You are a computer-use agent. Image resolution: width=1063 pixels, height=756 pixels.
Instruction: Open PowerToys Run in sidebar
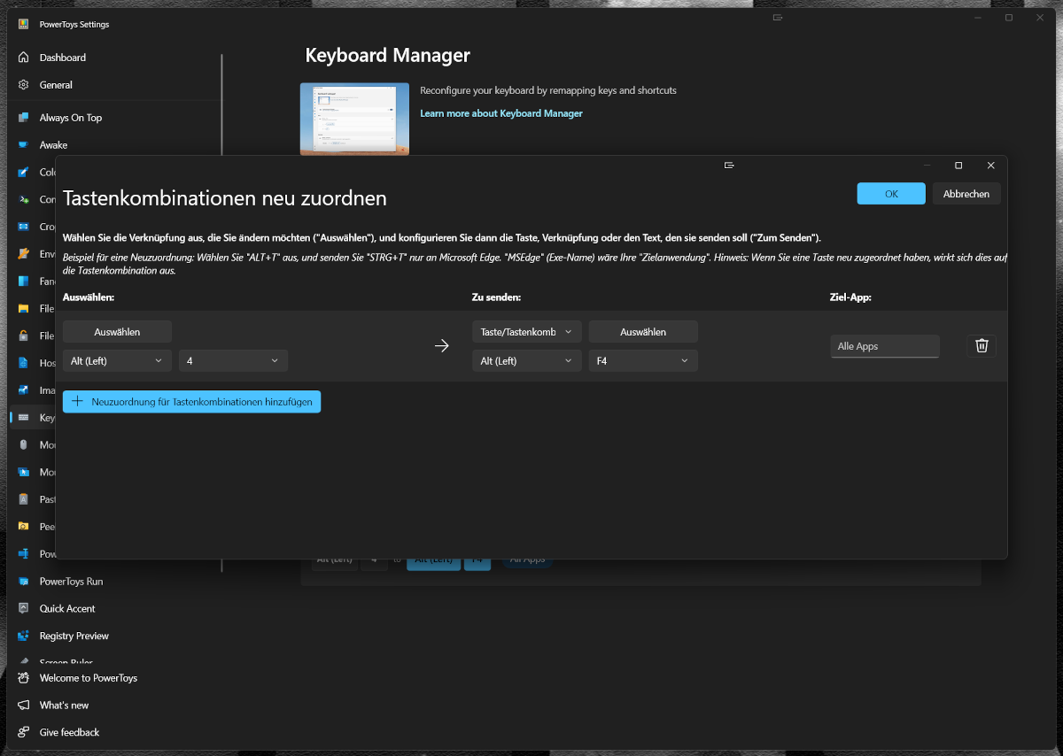coord(71,582)
